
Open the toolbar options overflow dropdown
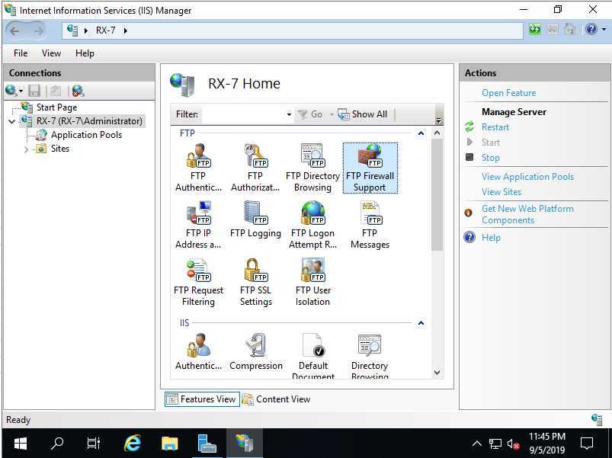point(439,120)
